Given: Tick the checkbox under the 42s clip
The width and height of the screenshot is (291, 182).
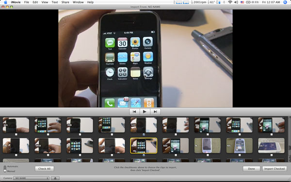Looking at the screenshot, I should pyautogui.click(x=240, y=155).
